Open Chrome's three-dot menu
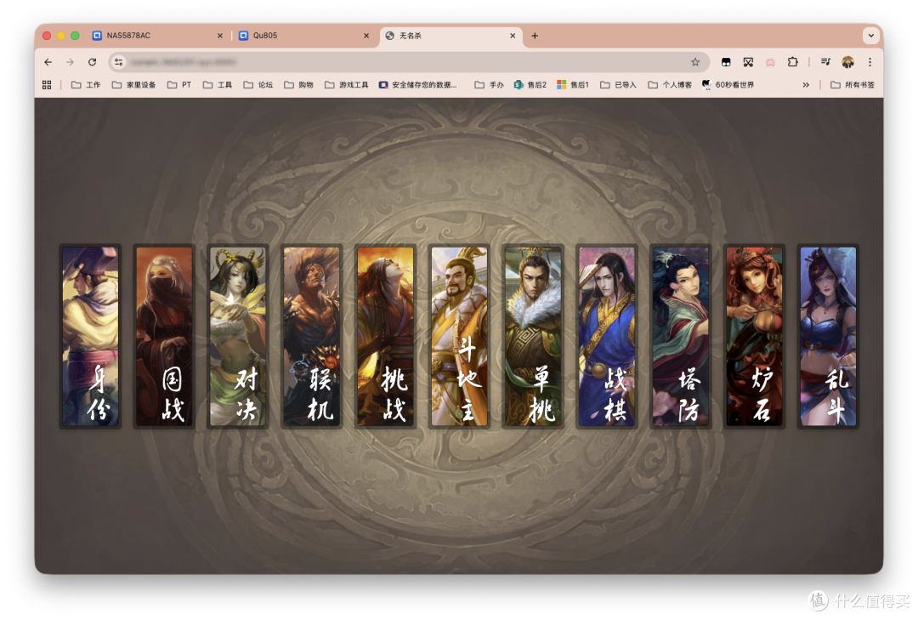This screenshot has width=918, height=620. coord(870,62)
